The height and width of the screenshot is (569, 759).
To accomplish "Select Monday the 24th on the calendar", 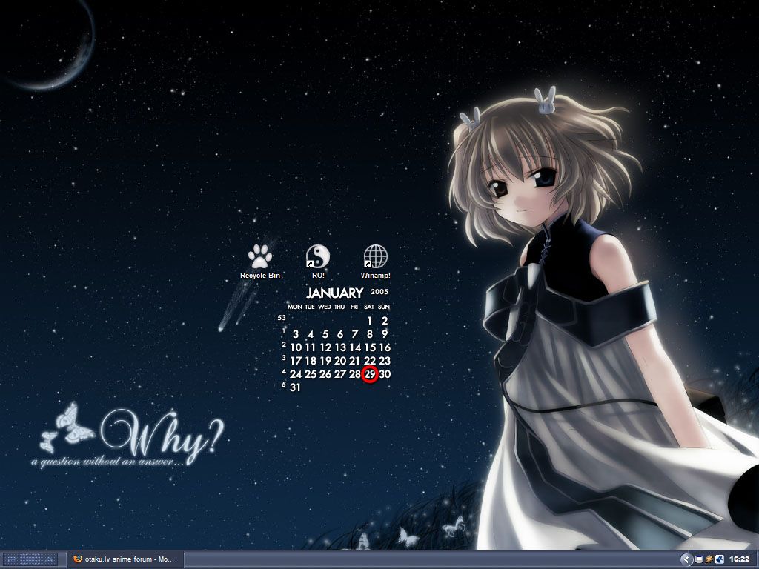I will tap(295, 374).
